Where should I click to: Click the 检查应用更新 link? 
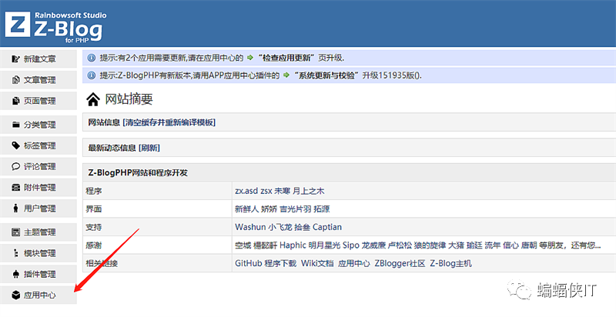(x=286, y=58)
